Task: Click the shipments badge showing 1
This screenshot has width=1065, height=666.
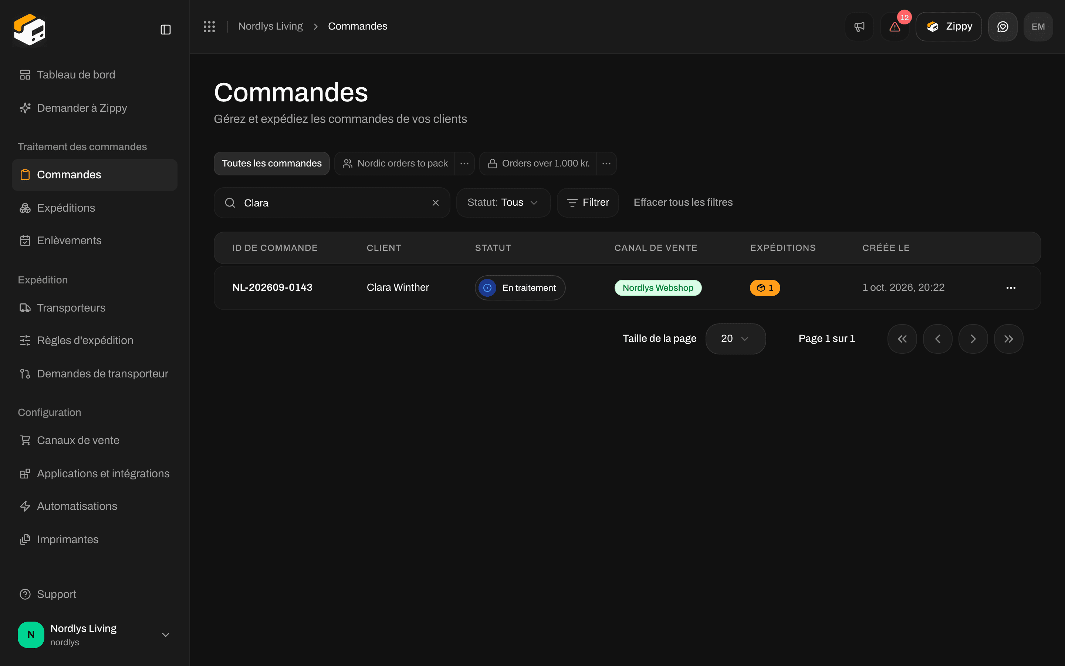Action: [x=765, y=287]
